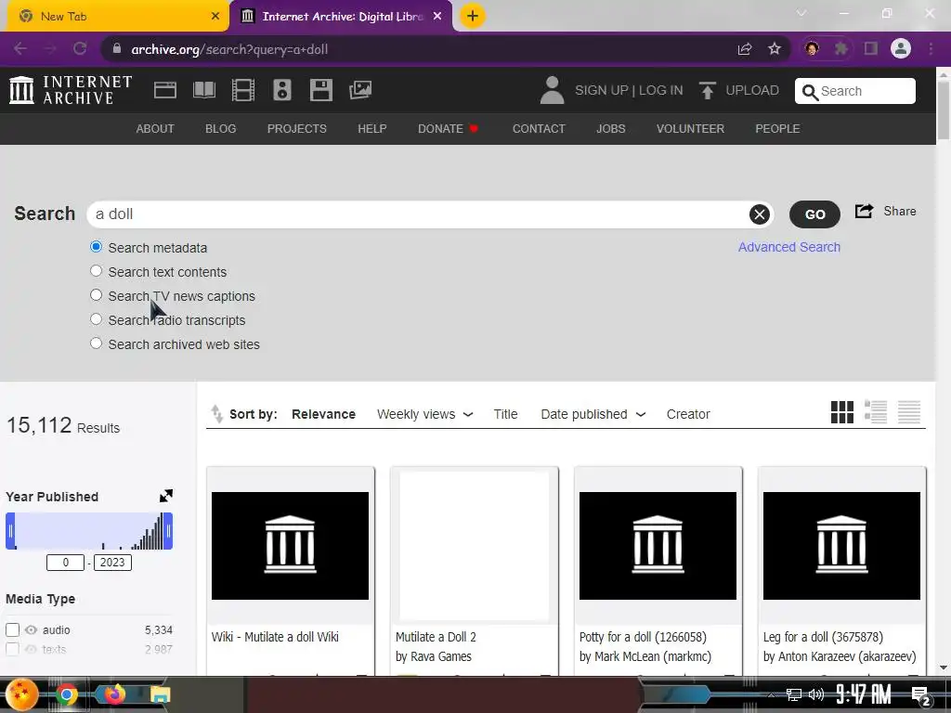Toggle sort direction arrows icon
951x713 pixels.
[216, 414]
